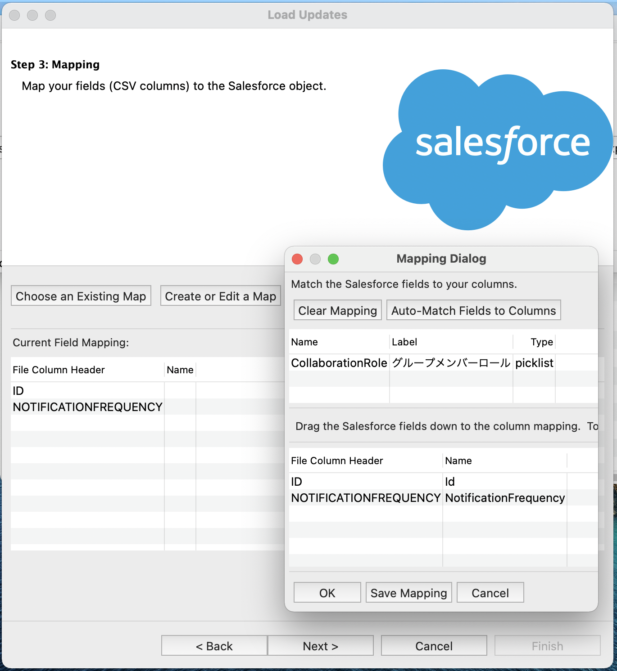Screen dimensions: 617x671
Task: Click File Column Header in Mapping Dialog table
Action: click(x=366, y=461)
